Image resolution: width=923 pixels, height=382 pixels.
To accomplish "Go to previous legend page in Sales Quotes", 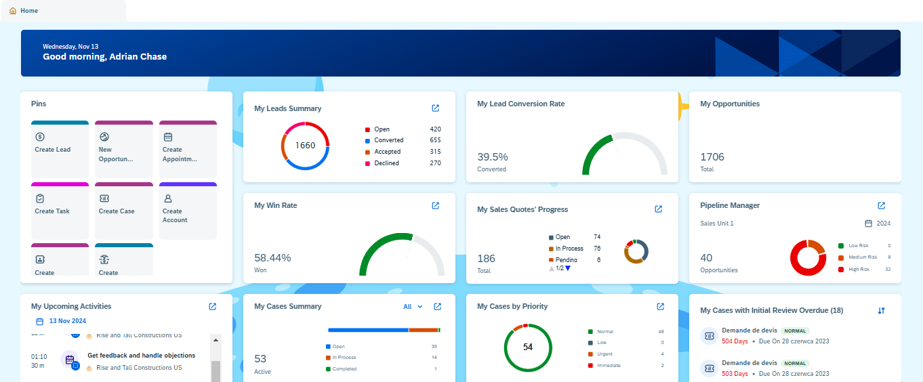I will coord(551,268).
